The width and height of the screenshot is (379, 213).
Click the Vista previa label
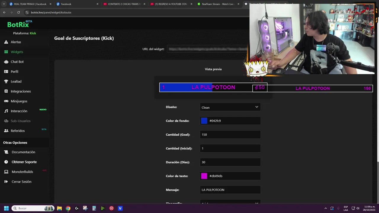213,69
